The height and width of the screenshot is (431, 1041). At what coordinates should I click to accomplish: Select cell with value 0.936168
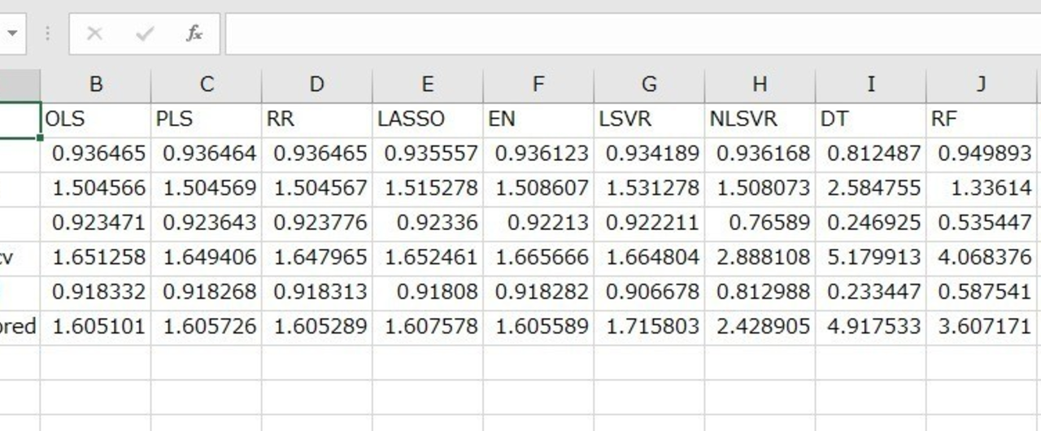click(760, 154)
